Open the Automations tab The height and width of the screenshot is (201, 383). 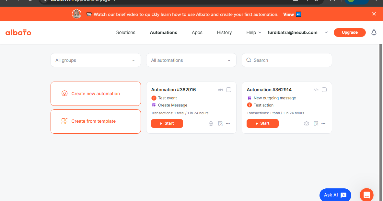(x=163, y=32)
